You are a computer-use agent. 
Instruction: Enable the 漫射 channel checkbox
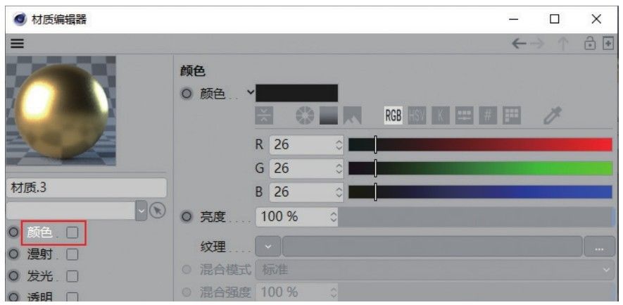pyautogui.click(x=73, y=254)
